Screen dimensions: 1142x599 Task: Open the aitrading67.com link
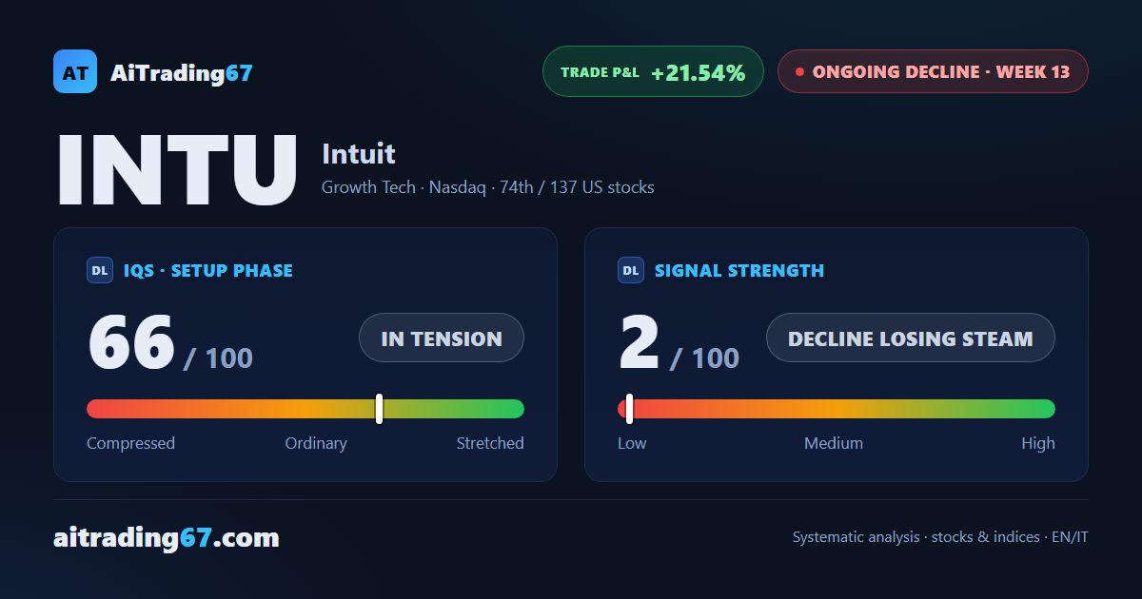[x=167, y=538]
